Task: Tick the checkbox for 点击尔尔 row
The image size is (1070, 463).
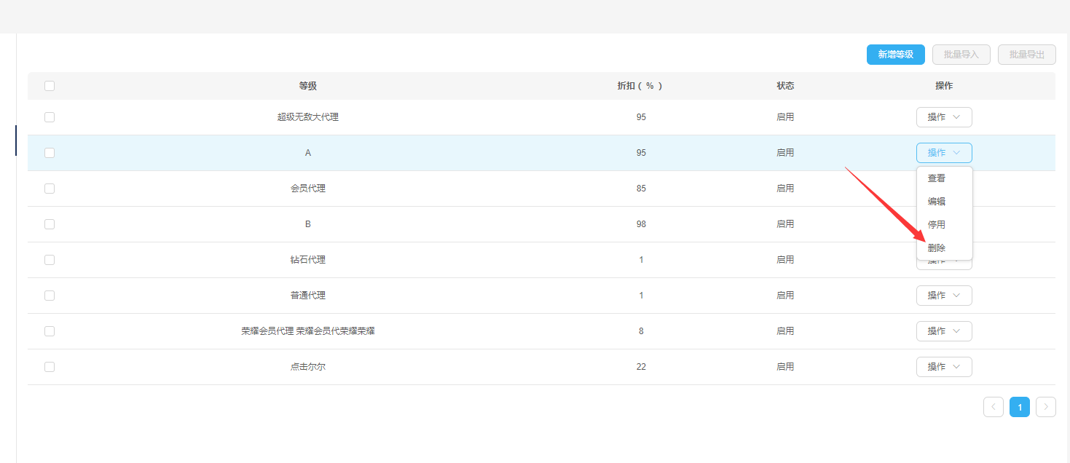Action: (50, 367)
